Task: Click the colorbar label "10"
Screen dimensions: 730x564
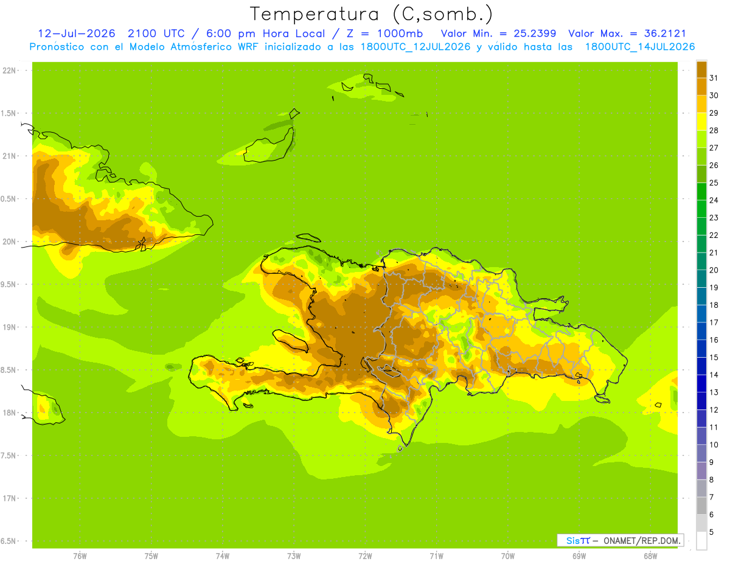Action: pyautogui.click(x=714, y=445)
